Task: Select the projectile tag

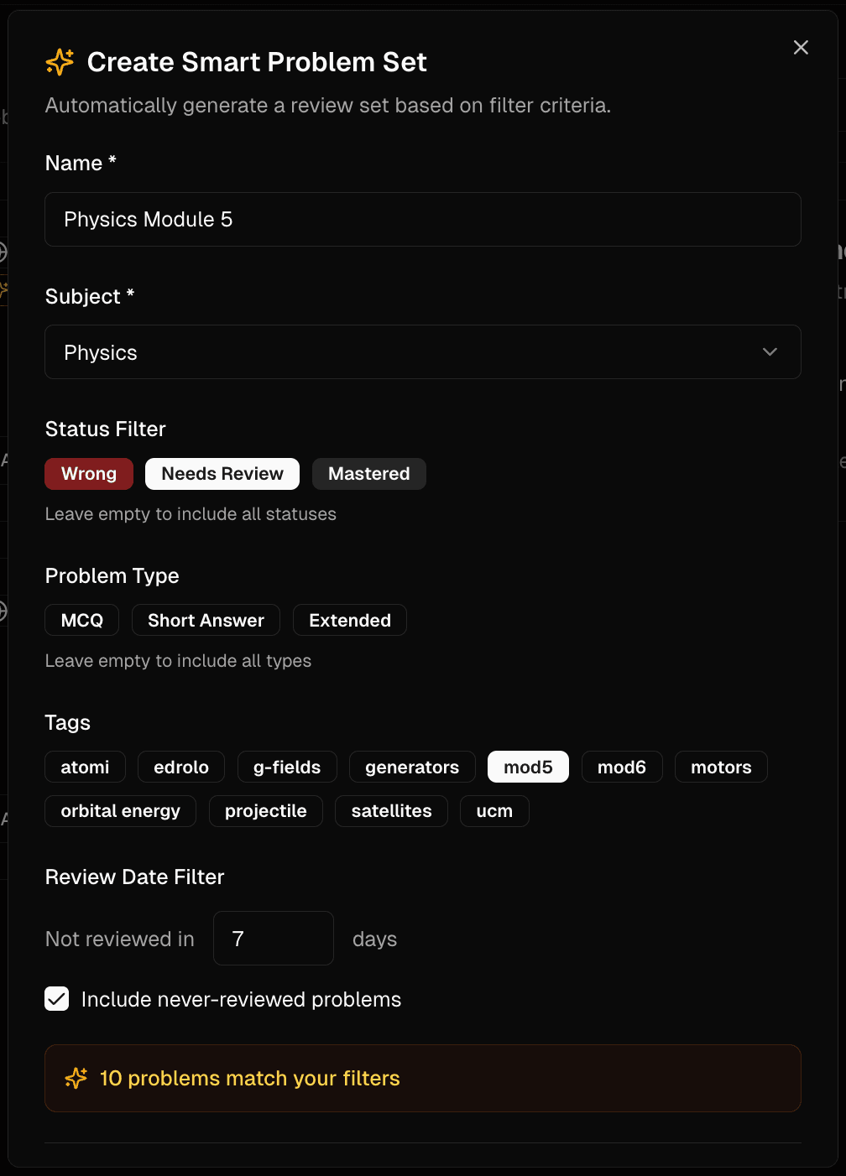Action: coord(265,810)
